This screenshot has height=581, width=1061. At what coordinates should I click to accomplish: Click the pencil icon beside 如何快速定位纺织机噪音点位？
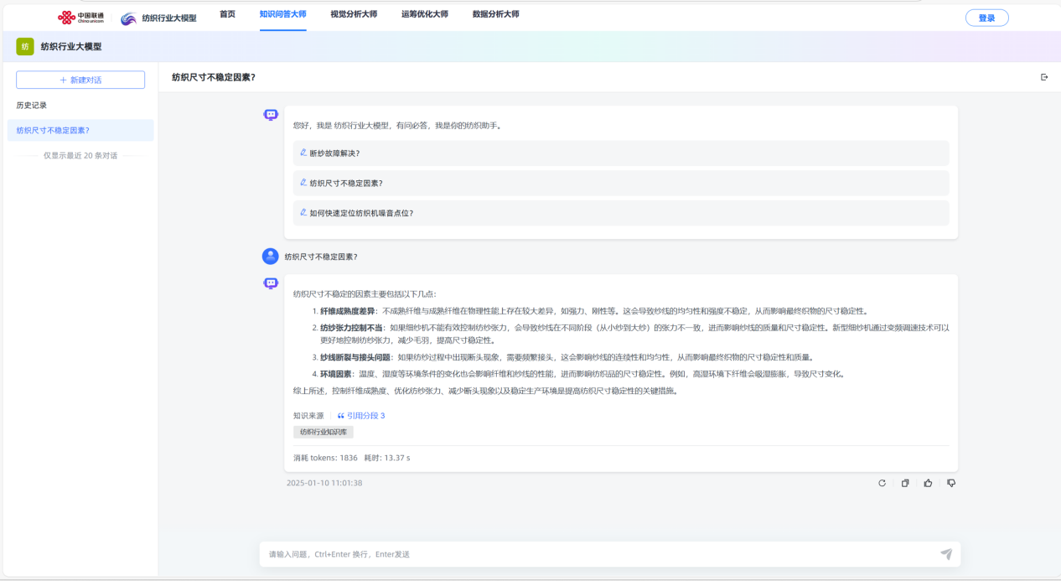303,212
